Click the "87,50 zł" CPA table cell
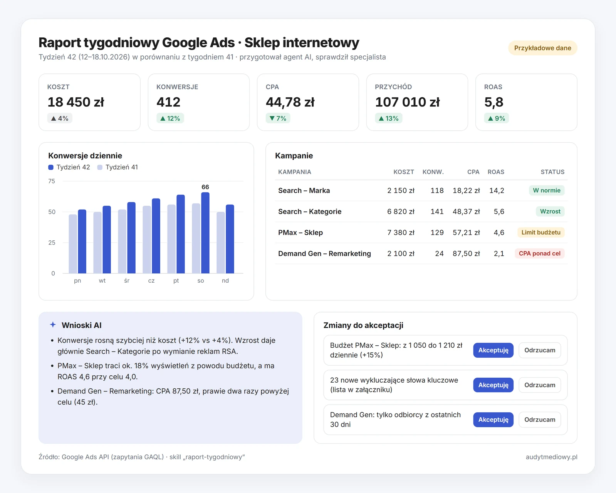Viewport: 616px width, 493px height. point(466,253)
